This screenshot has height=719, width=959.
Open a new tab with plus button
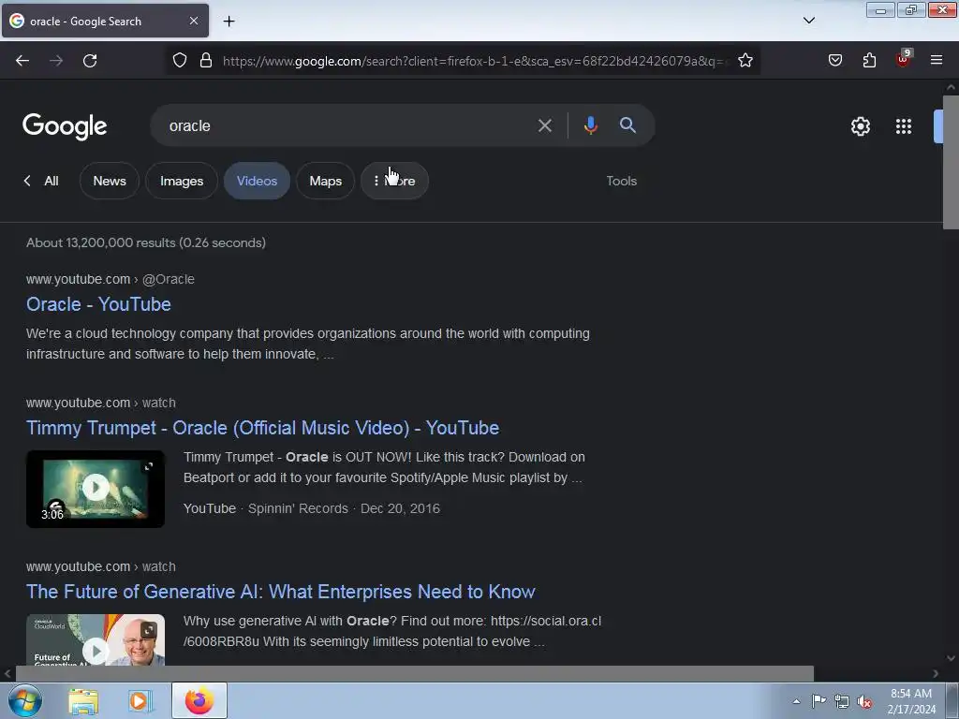point(229,22)
